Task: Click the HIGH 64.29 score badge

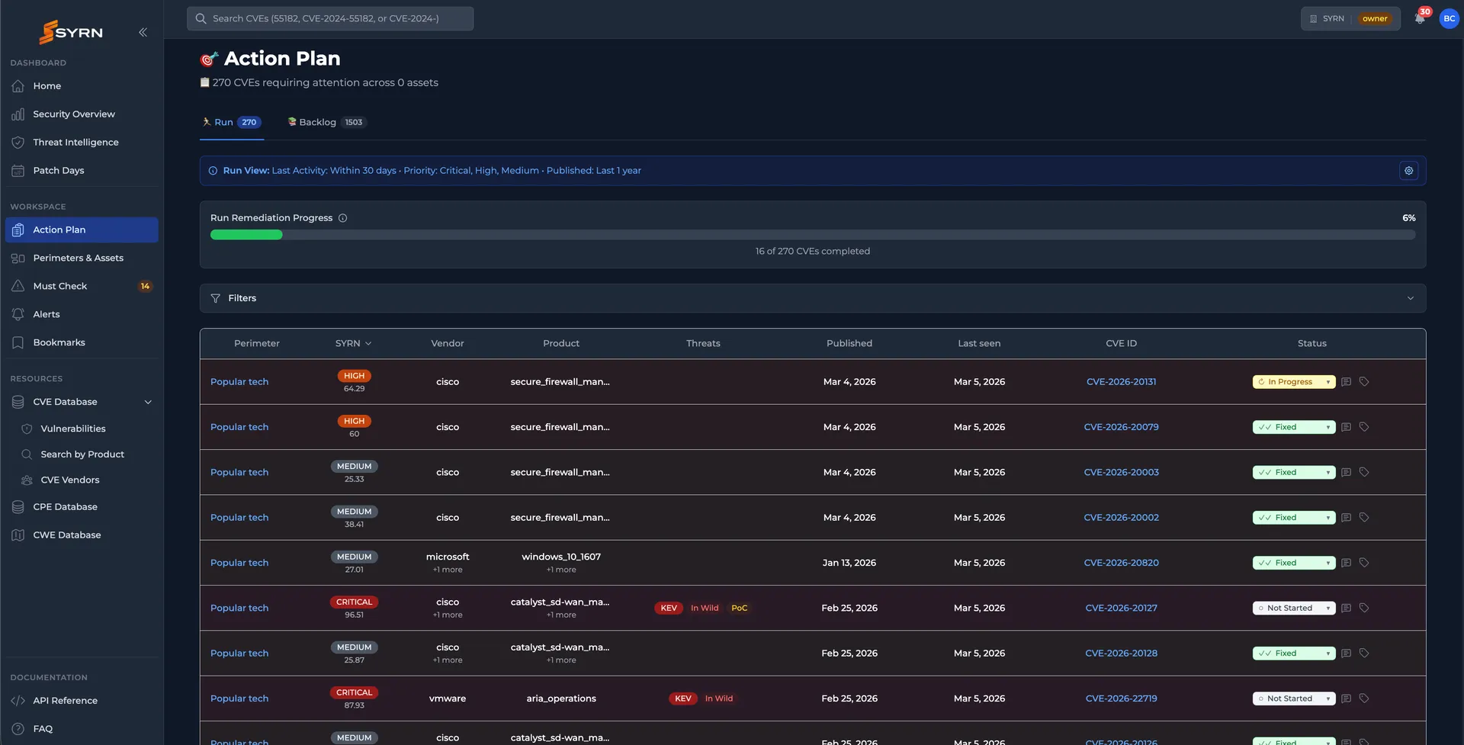Action: pyautogui.click(x=354, y=376)
